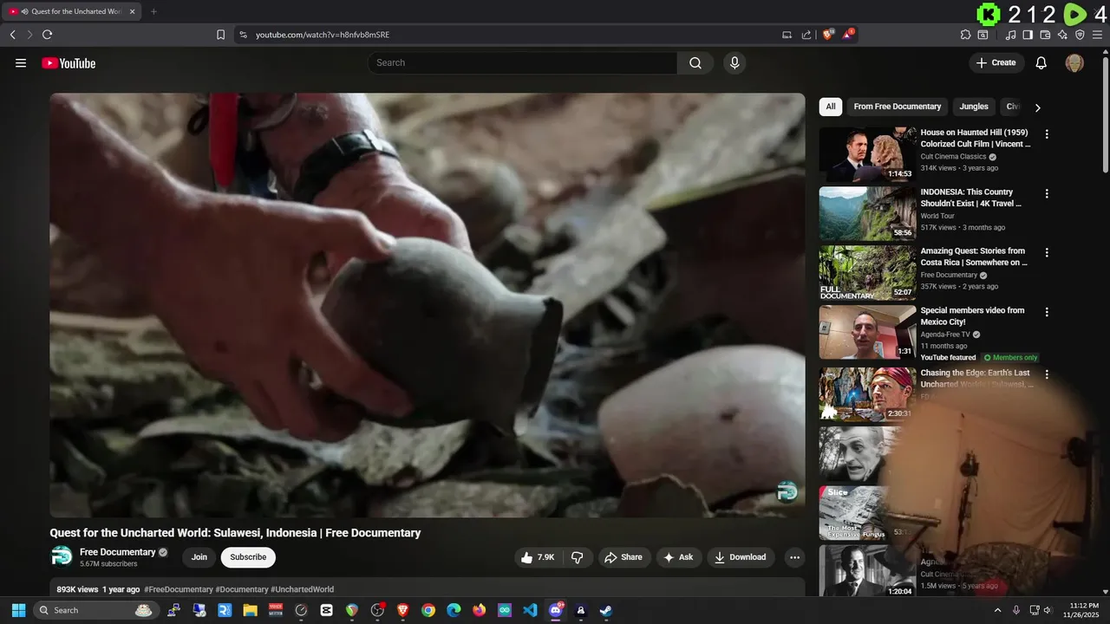Subscribe to Free Documentary channel

pyautogui.click(x=248, y=557)
